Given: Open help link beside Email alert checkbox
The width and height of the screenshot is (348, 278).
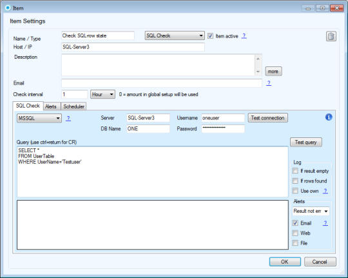Looking at the screenshot, I should point(325,223).
